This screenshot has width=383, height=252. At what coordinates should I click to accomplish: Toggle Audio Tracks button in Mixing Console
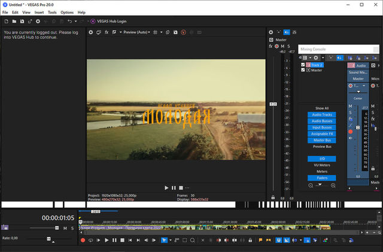coord(322,114)
